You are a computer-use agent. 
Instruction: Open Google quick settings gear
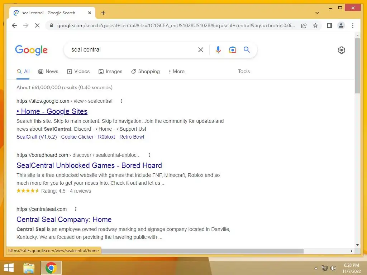[x=341, y=50]
